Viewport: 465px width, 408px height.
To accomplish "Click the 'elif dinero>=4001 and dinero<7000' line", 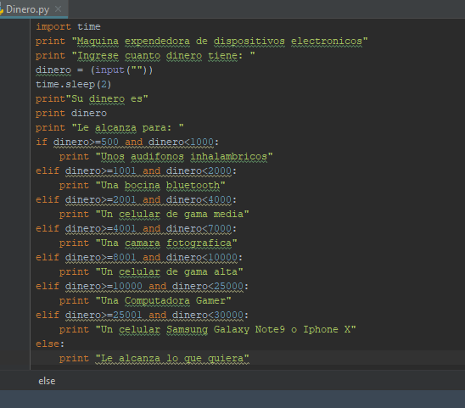I will [136, 229].
